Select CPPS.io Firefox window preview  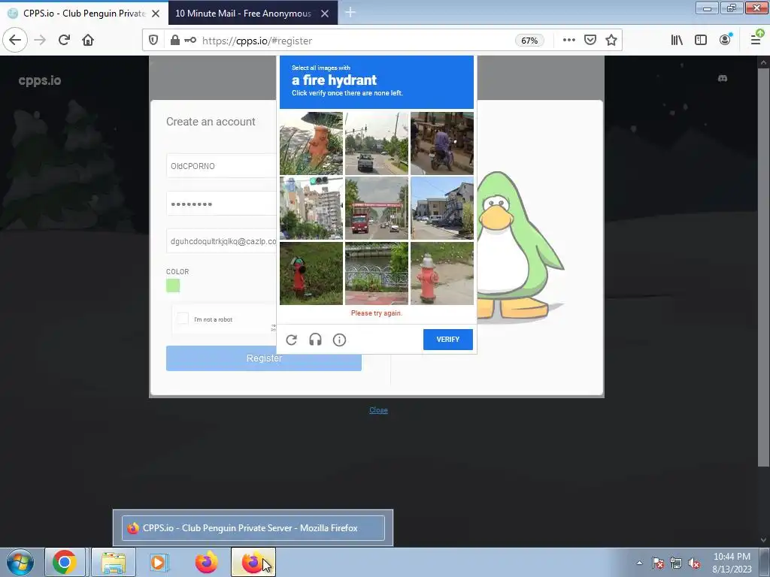pos(253,528)
